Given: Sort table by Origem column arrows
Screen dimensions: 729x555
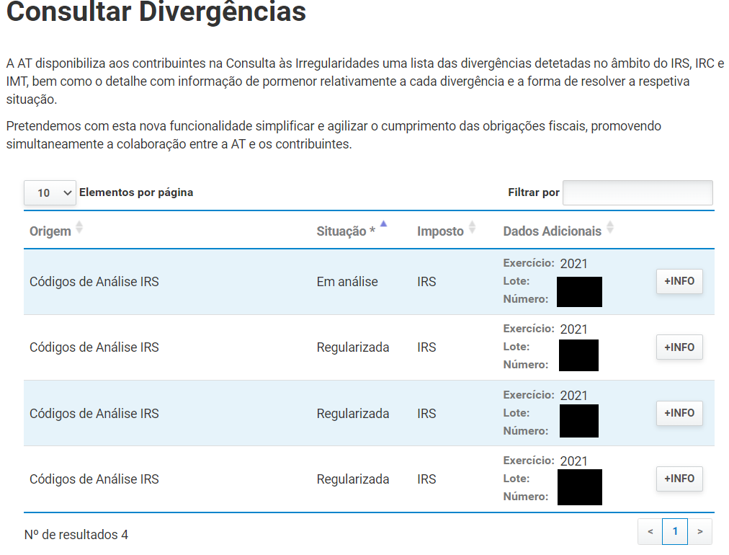Looking at the screenshot, I should [79, 228].
